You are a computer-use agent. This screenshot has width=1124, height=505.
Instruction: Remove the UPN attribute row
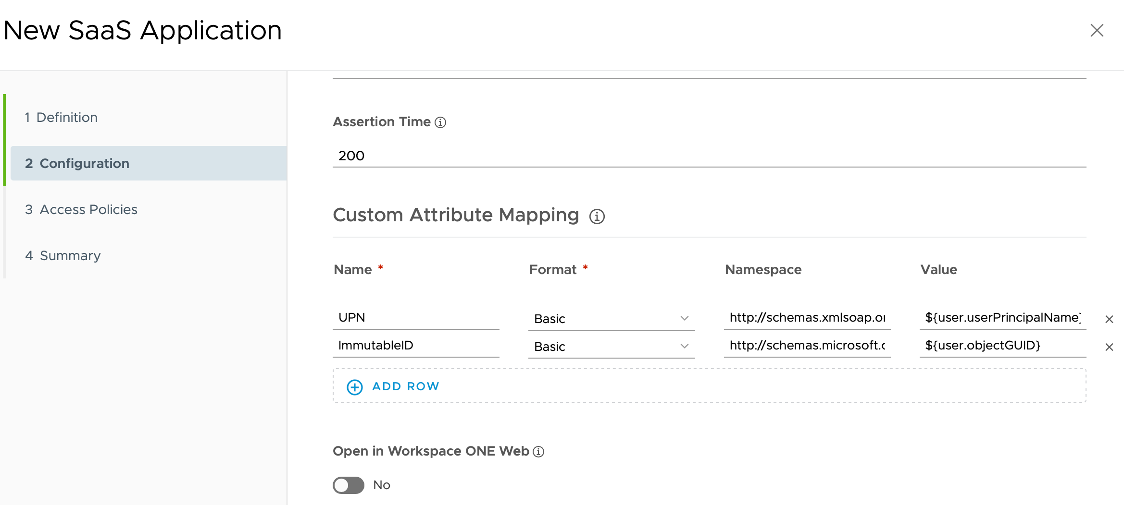click(1109, 319)
